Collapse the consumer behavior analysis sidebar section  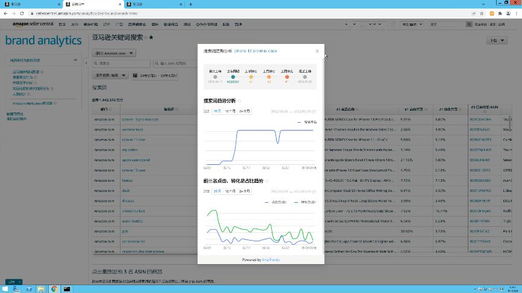pyautogui.click(x=75, y=60)
